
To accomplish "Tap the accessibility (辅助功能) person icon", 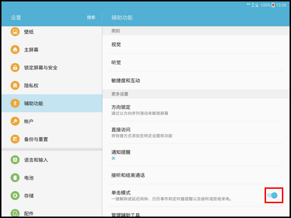I will (x=15, y=103).
